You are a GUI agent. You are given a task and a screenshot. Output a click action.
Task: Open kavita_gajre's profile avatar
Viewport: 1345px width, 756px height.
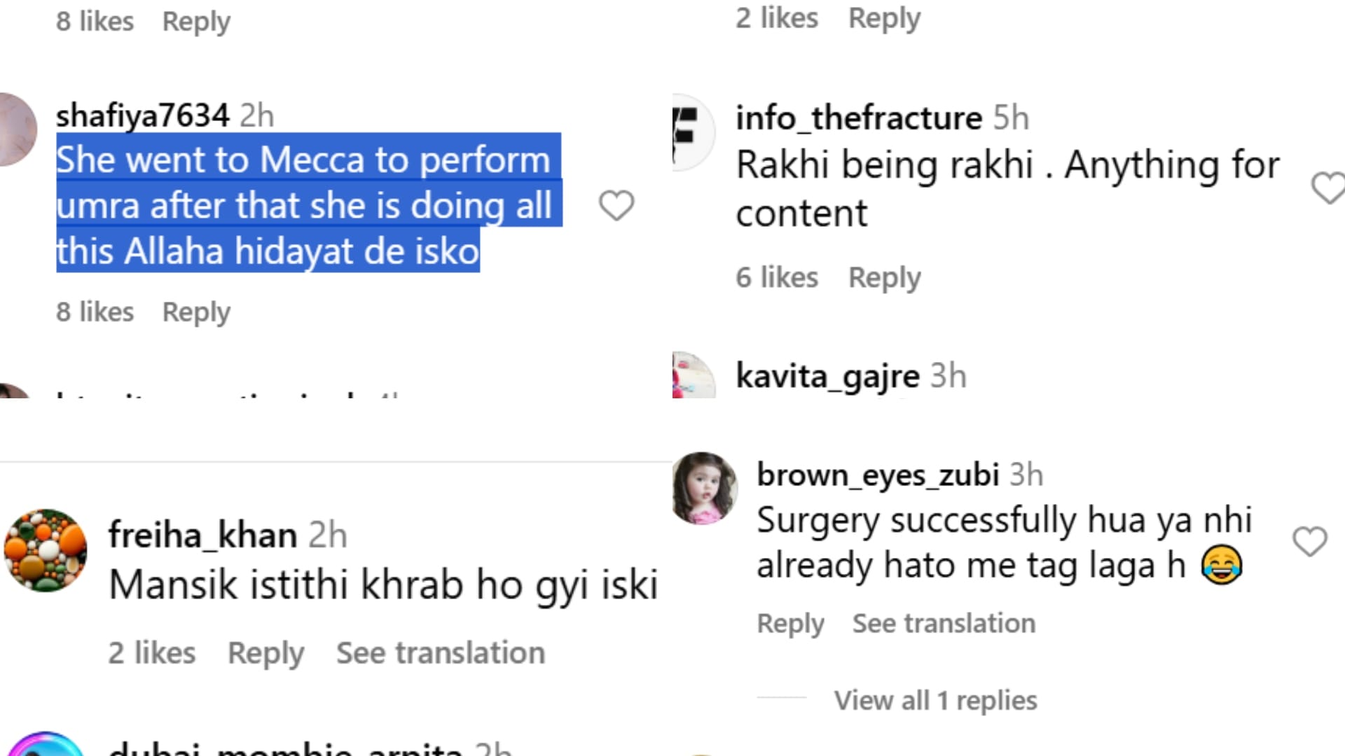click(694, 375)
